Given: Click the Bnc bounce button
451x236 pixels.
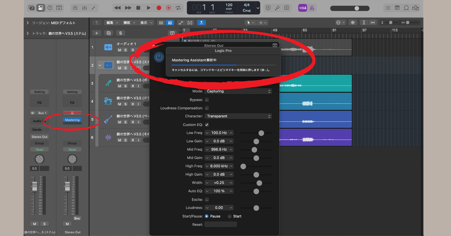Looking at the screenshot, I should [77, 218].
